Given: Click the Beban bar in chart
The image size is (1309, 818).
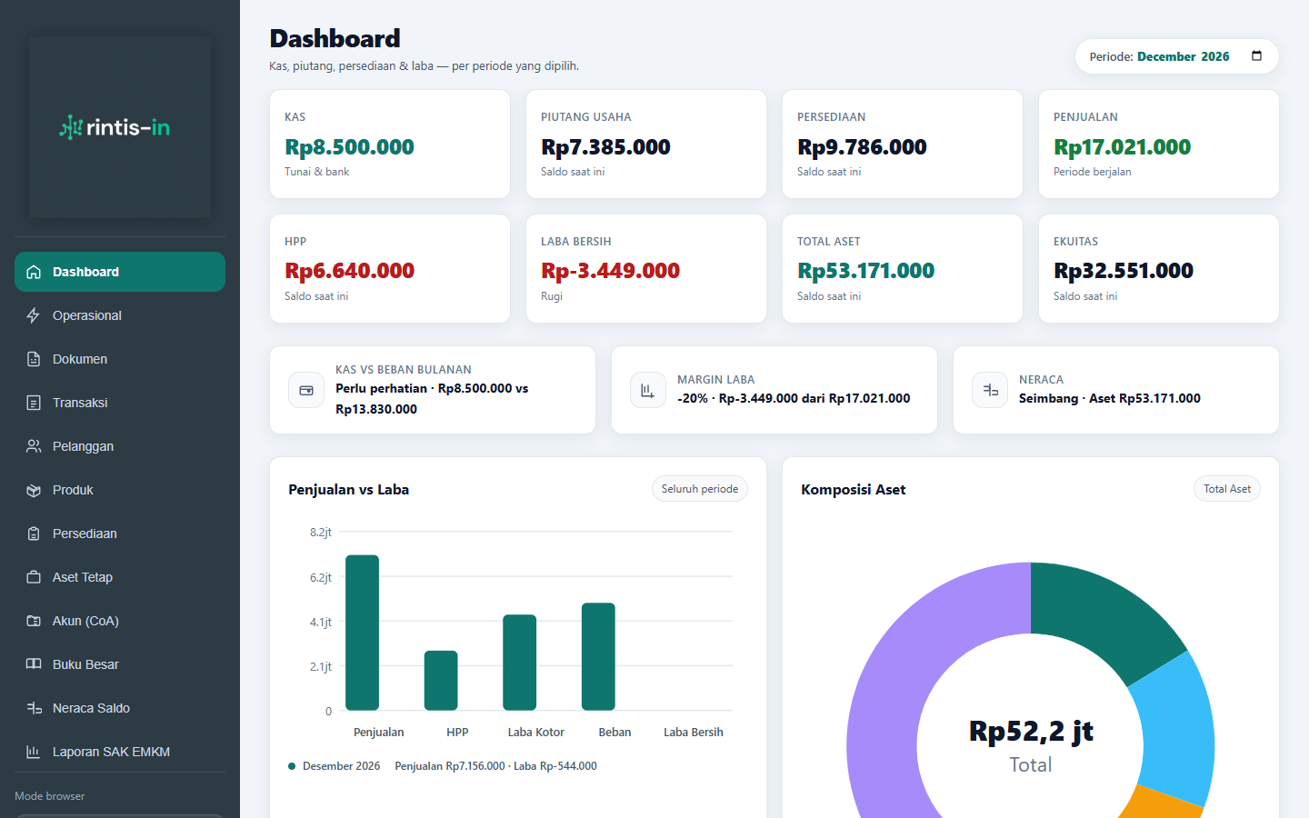Looking at the screenshot, I should [x=598, y=656].
